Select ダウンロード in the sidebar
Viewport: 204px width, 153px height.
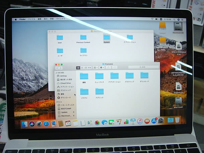click(66, 97)
